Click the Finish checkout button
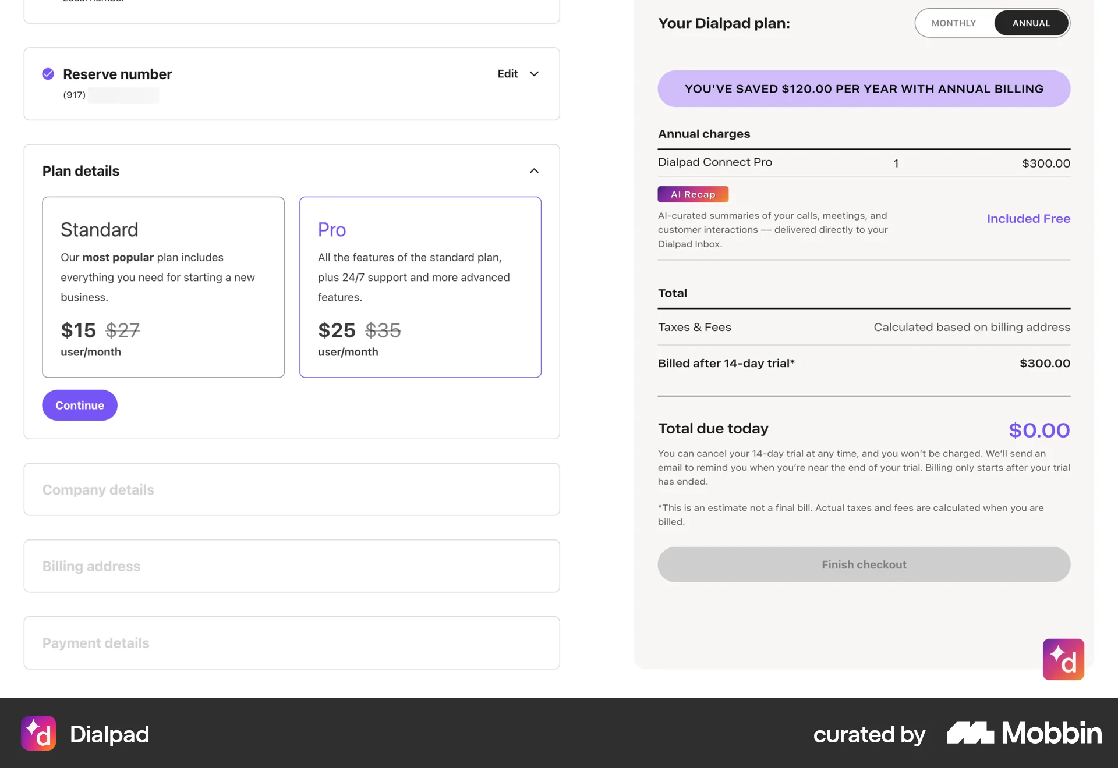This screenshot has height=768, width=1118. tap(864, 564)
